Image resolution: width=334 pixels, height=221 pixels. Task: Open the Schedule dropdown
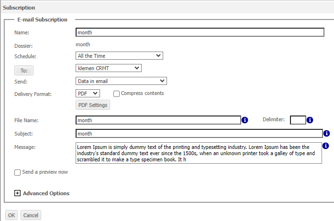119,56
